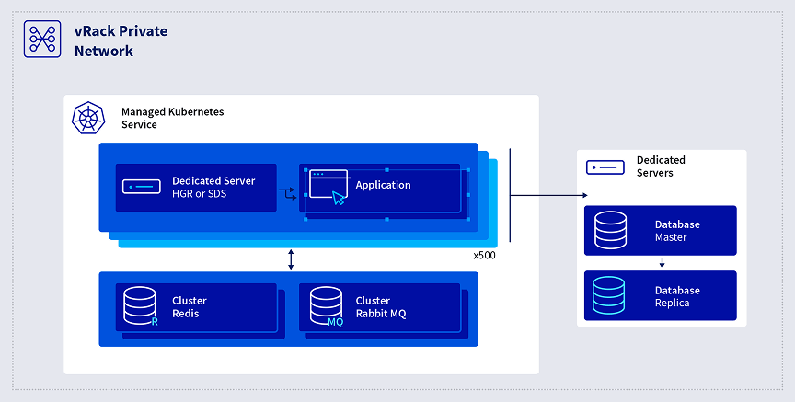Click the "x500" replica count label
The image size is (795, 402).
point(484,256)
